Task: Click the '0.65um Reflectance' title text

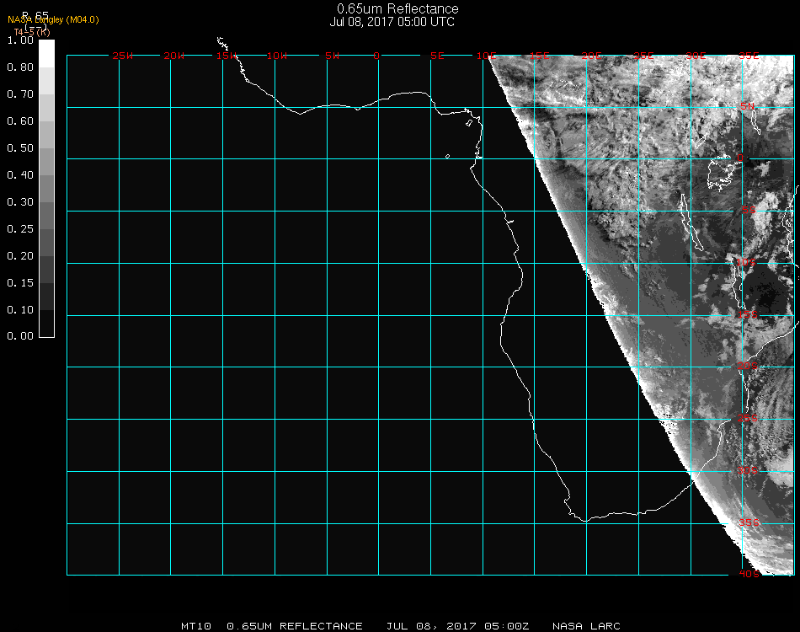Action: (x=397, y=8)
